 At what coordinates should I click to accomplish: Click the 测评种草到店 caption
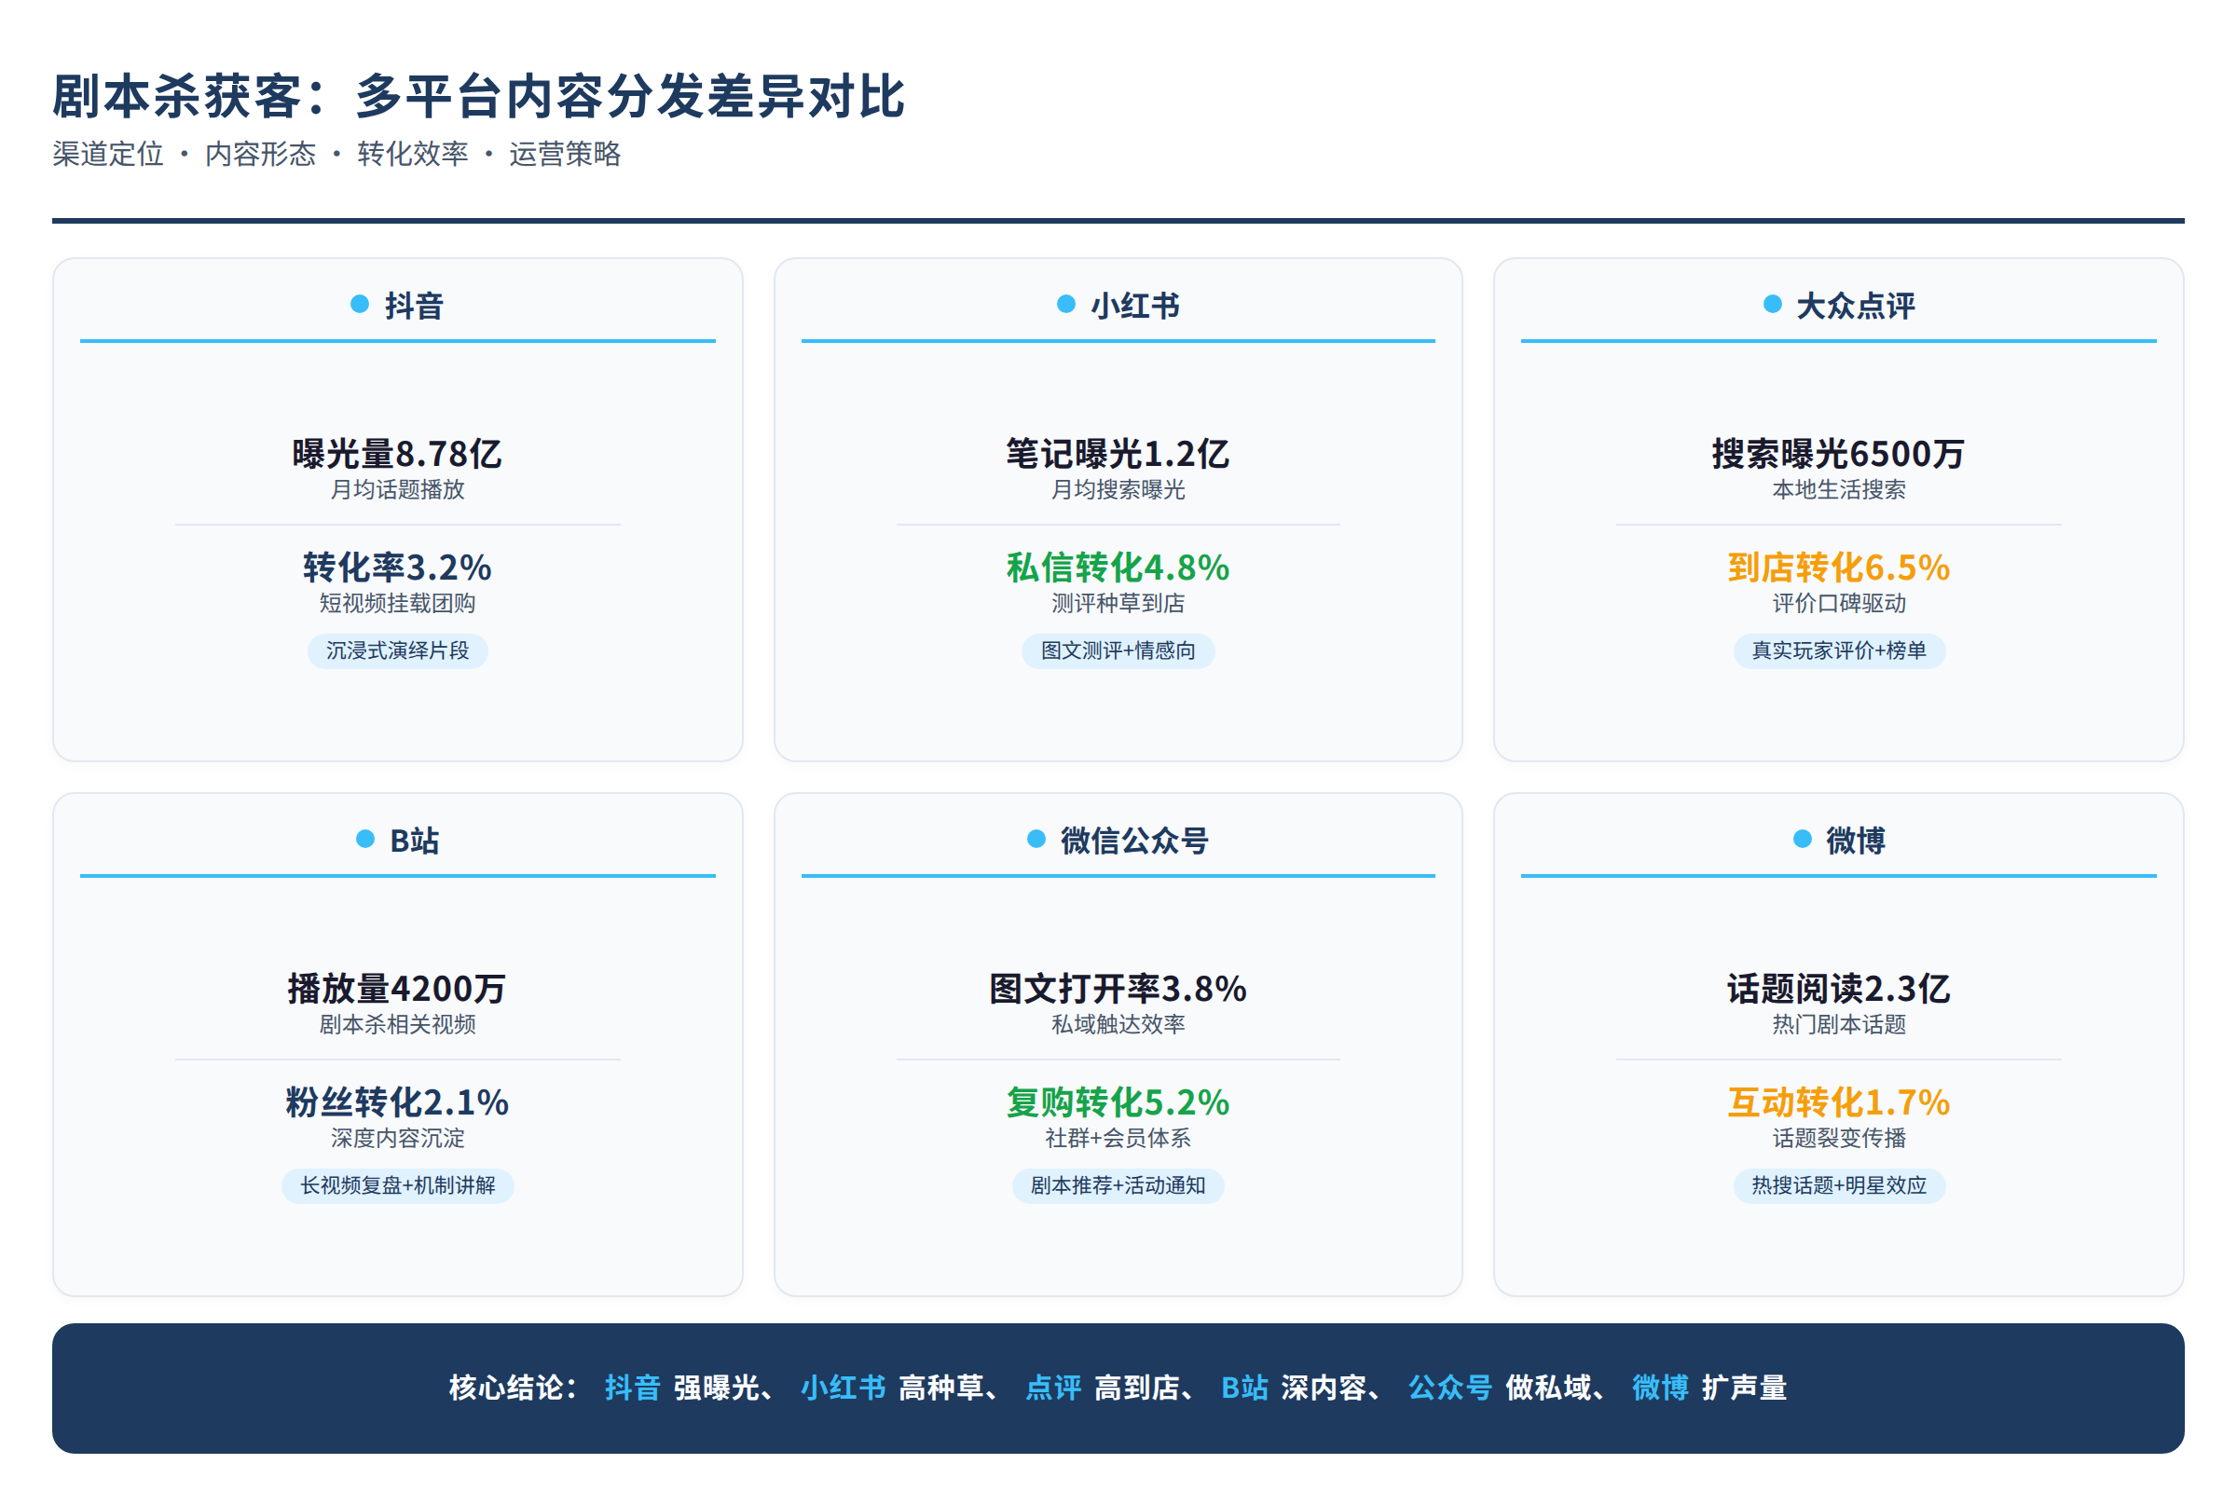(x=1118, y=603)
